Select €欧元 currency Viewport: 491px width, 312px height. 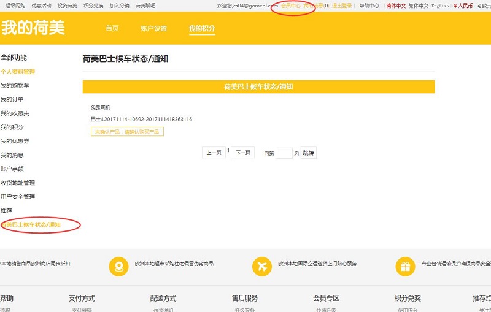point(484,6)
